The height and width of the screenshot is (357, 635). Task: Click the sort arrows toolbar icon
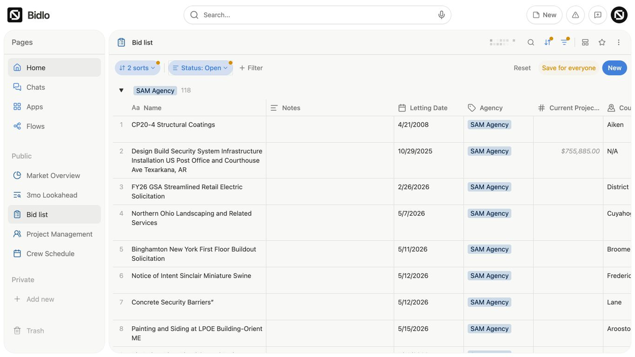click(x=548, y=42)
